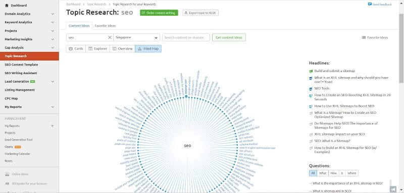Expand the Keyword Analytics section

click(x=29, y=22)
